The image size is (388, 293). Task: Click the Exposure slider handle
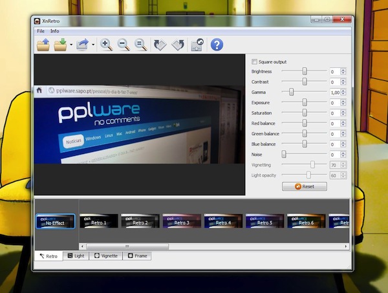tap(305, 102)
